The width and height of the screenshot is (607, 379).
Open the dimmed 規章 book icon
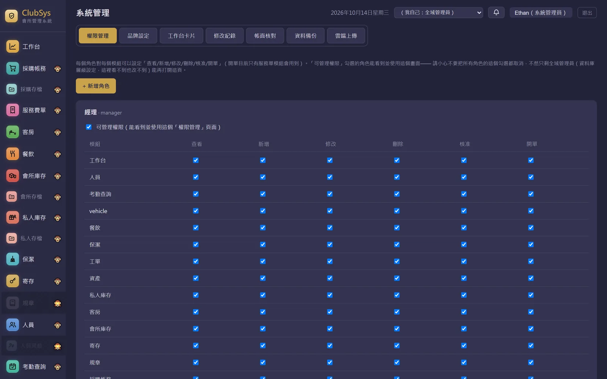(x=13, y=303)
